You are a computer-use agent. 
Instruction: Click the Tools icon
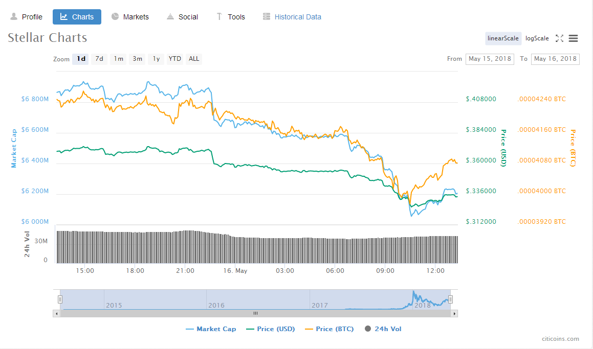coord(219,17)
